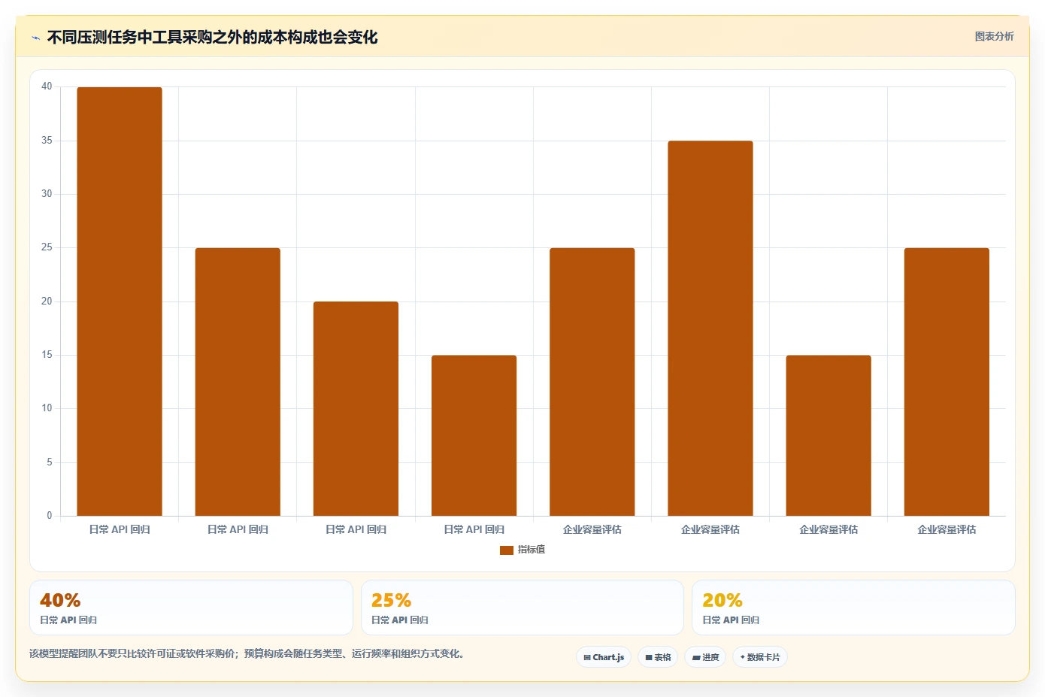Viewport: 1045px width, 697px height.
Task: Click the card title 不同压测任务中工具采购之外的成本构成也会变化
Action: click(x=212, y=37)
